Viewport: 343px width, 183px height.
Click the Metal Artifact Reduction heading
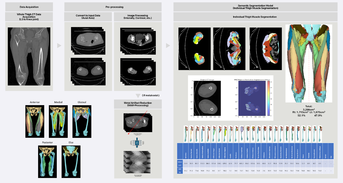[x=138, y=104]
